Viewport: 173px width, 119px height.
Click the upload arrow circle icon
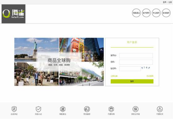coord(160,109)
